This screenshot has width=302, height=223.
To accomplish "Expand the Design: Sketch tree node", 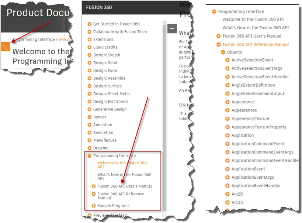I will 89,55.
